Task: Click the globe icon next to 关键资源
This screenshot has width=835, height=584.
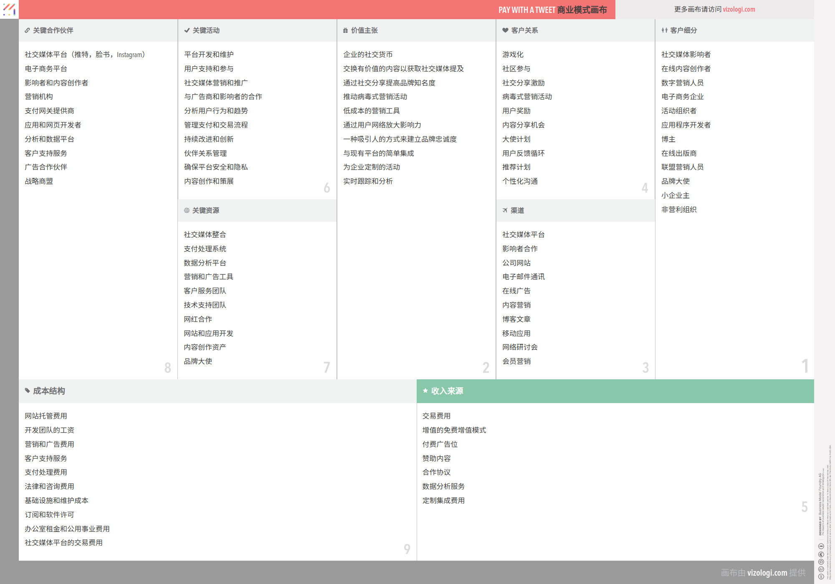Action: pyautogui.click(x=186, y=211)
